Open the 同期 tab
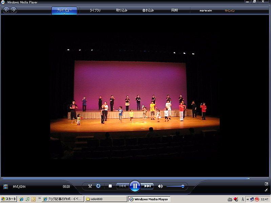This screenshot has width=271, height=203. [x=174, y=10]
